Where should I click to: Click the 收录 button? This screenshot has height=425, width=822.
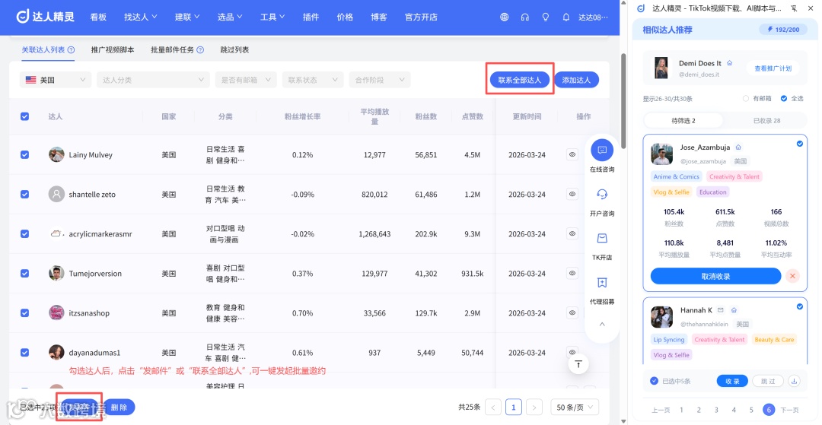[732, 381]
